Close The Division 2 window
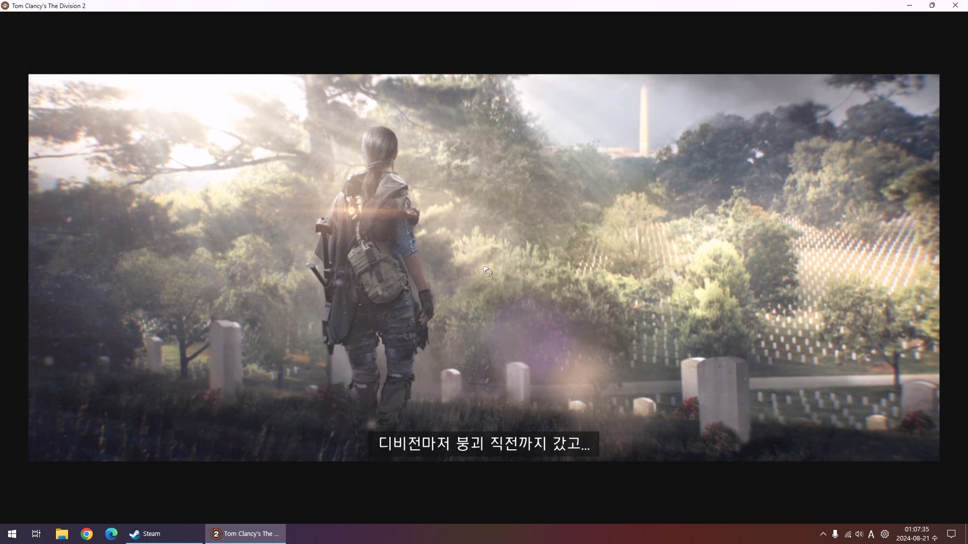 tap(955, 6)
